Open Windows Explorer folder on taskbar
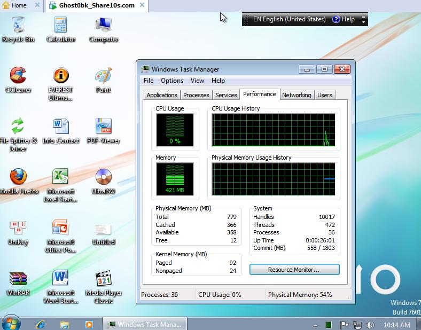The image size is (421, 330). point(65,325)
